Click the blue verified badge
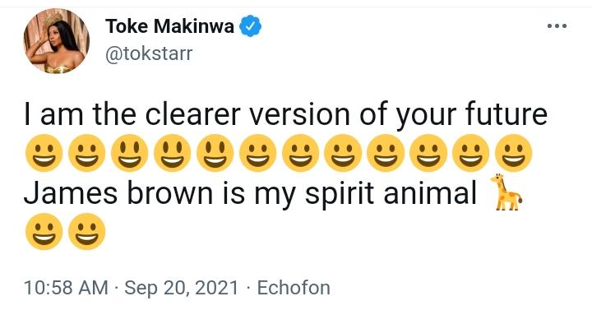Screen dimensions: 592x310 tap(250, 26)
